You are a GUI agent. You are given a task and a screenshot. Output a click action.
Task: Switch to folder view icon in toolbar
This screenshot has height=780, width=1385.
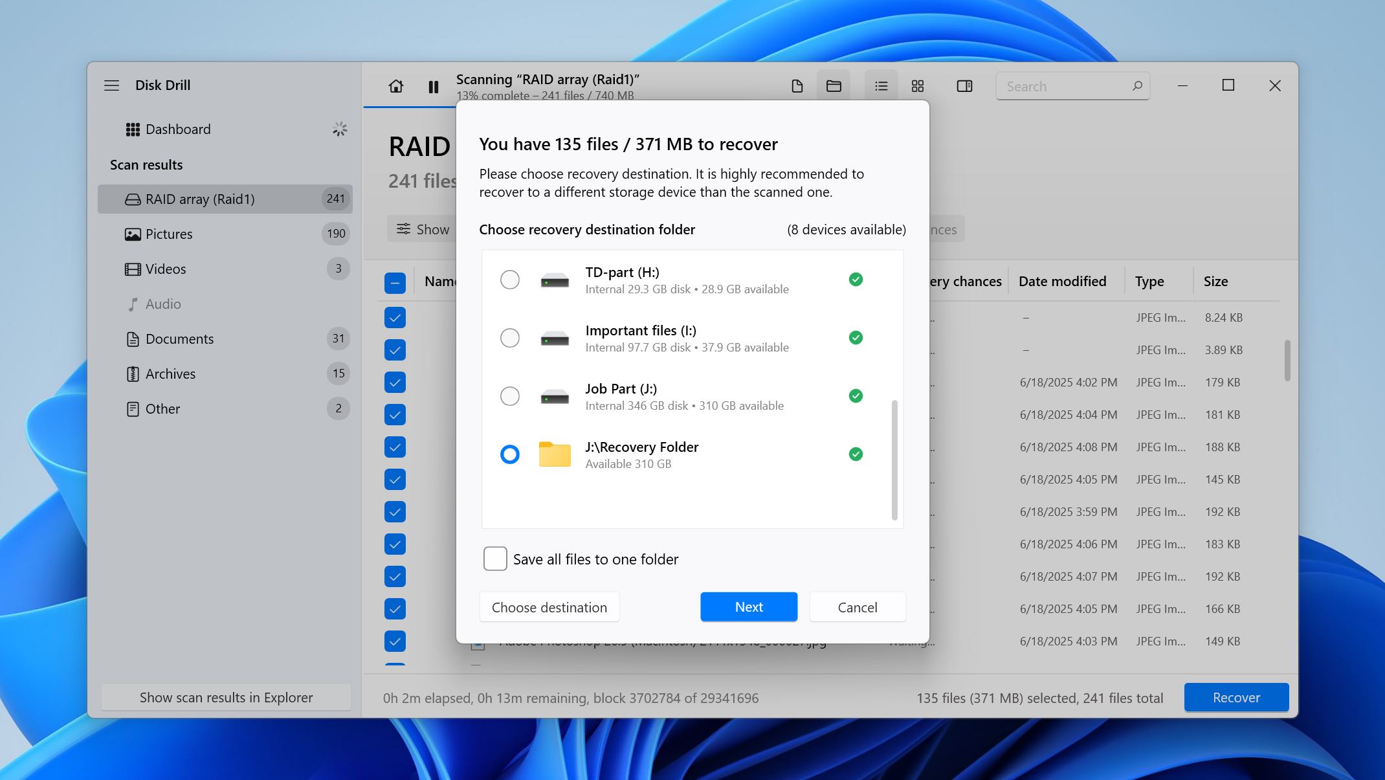(834, 86)
